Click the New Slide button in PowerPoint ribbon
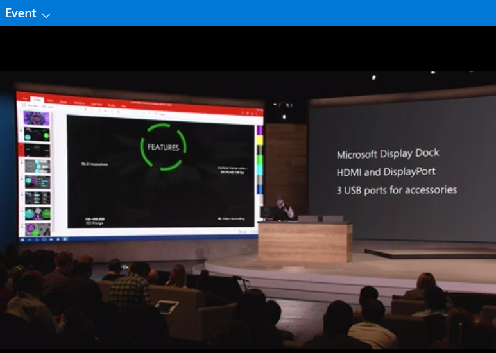This screenshot has width=496, height=353. (x=30, y=105)
